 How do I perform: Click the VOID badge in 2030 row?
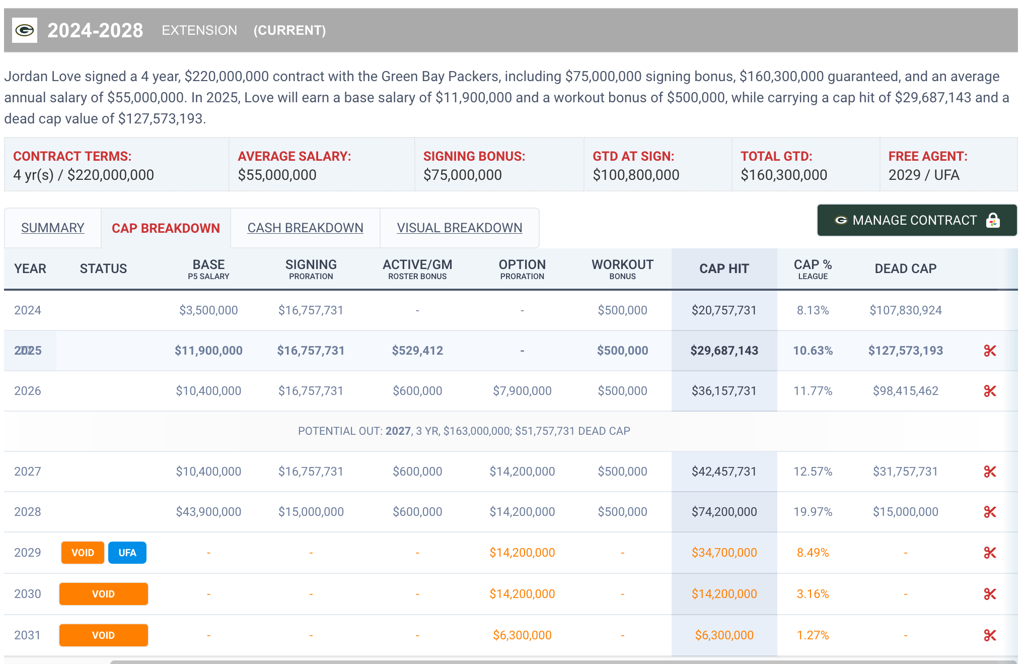[x=103, y=594]
